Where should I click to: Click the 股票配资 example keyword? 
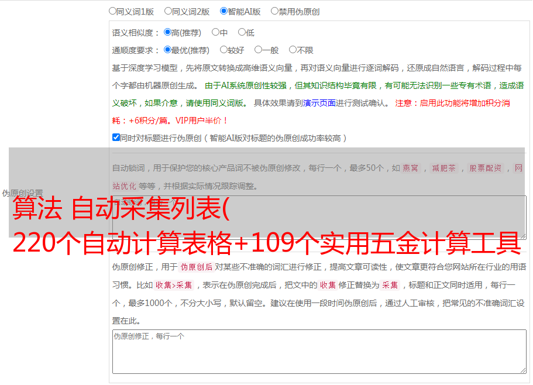pos(485,168)
